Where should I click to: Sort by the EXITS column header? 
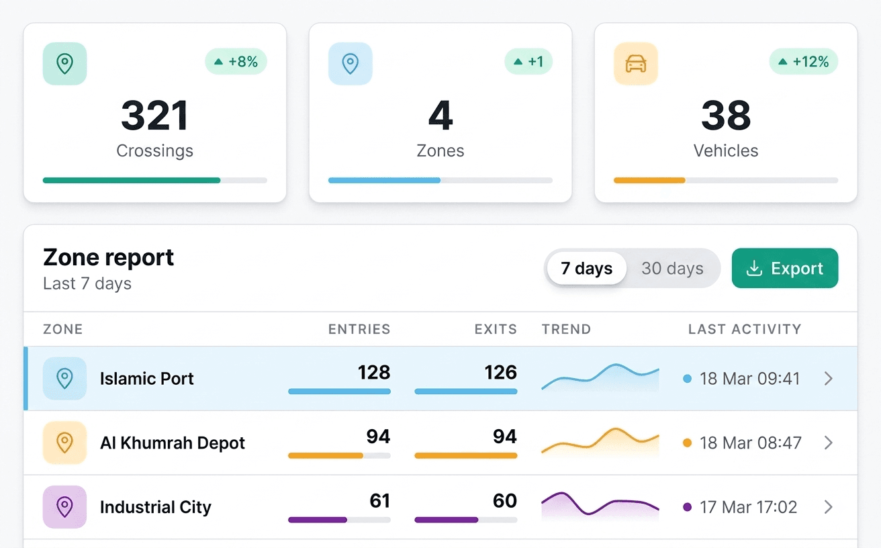[x=496, y=329]
